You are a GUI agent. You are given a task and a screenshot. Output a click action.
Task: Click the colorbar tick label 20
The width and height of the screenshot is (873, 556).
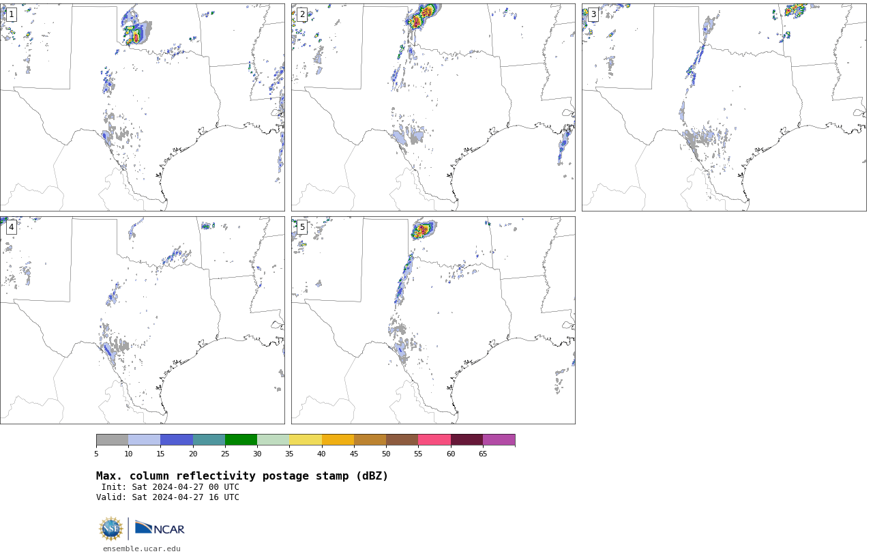(x=193, y=454)
